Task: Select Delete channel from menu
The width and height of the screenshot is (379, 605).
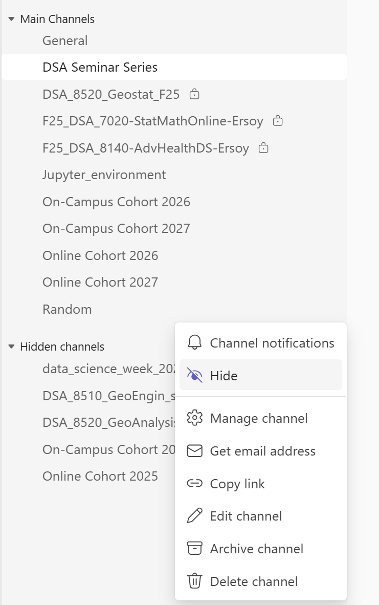Action: pyautogui.click(x=261, y=581)
